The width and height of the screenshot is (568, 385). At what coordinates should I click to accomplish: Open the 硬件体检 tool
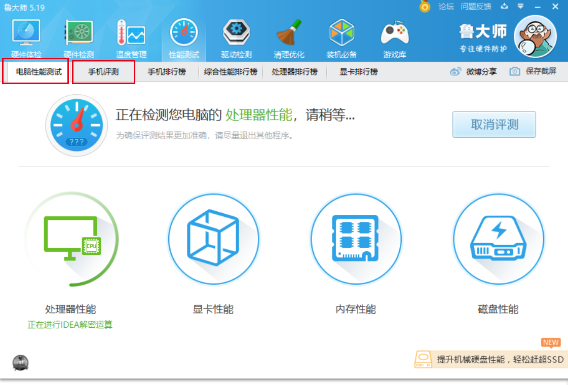click(25, 38)
